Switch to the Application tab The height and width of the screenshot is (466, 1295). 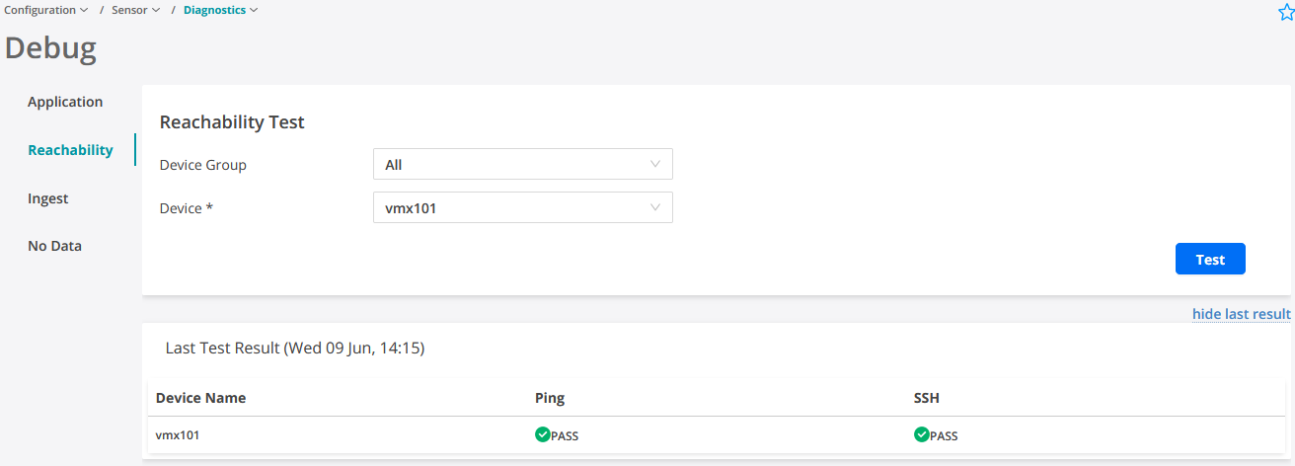65,102
